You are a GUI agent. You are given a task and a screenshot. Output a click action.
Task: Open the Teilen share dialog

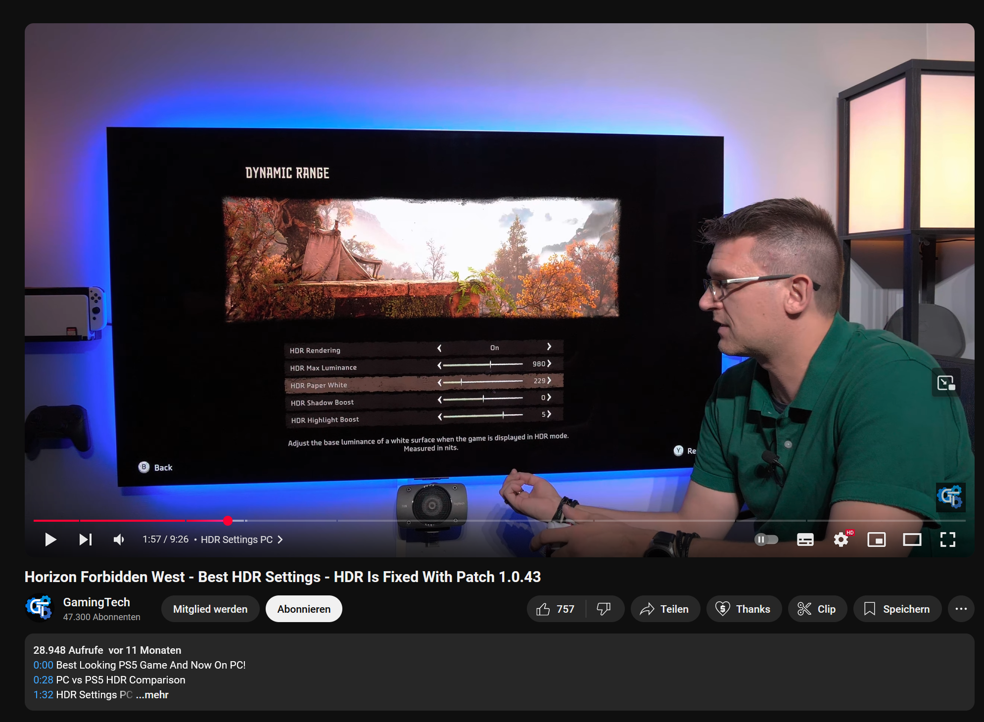pos(665,609)
